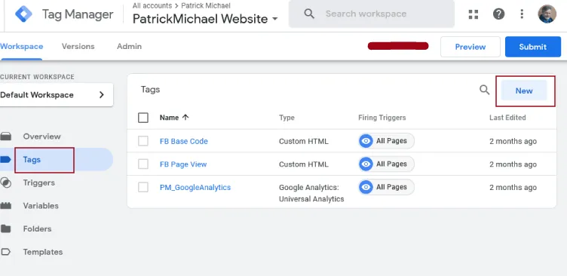Click the eye icon for FB Base Code trigger

tap(366, 141)
